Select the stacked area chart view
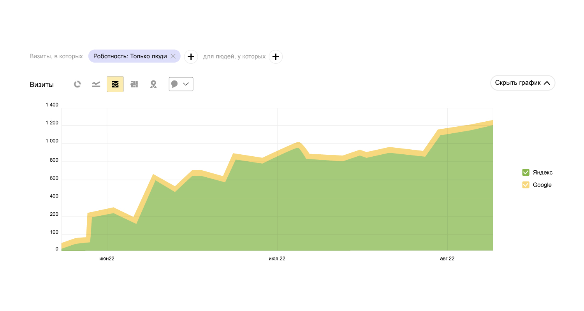 click(115, 84)
